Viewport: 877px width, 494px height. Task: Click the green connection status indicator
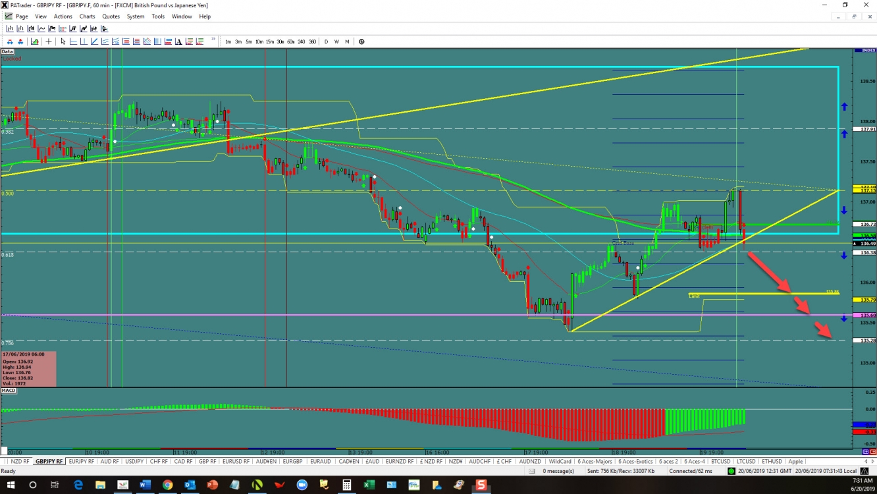click(731, 471)
